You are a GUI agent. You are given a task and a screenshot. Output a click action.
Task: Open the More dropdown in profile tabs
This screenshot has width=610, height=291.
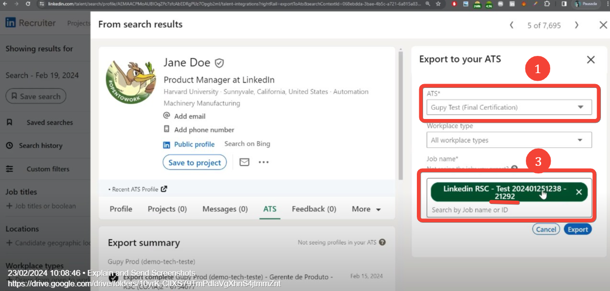[366, 209]
